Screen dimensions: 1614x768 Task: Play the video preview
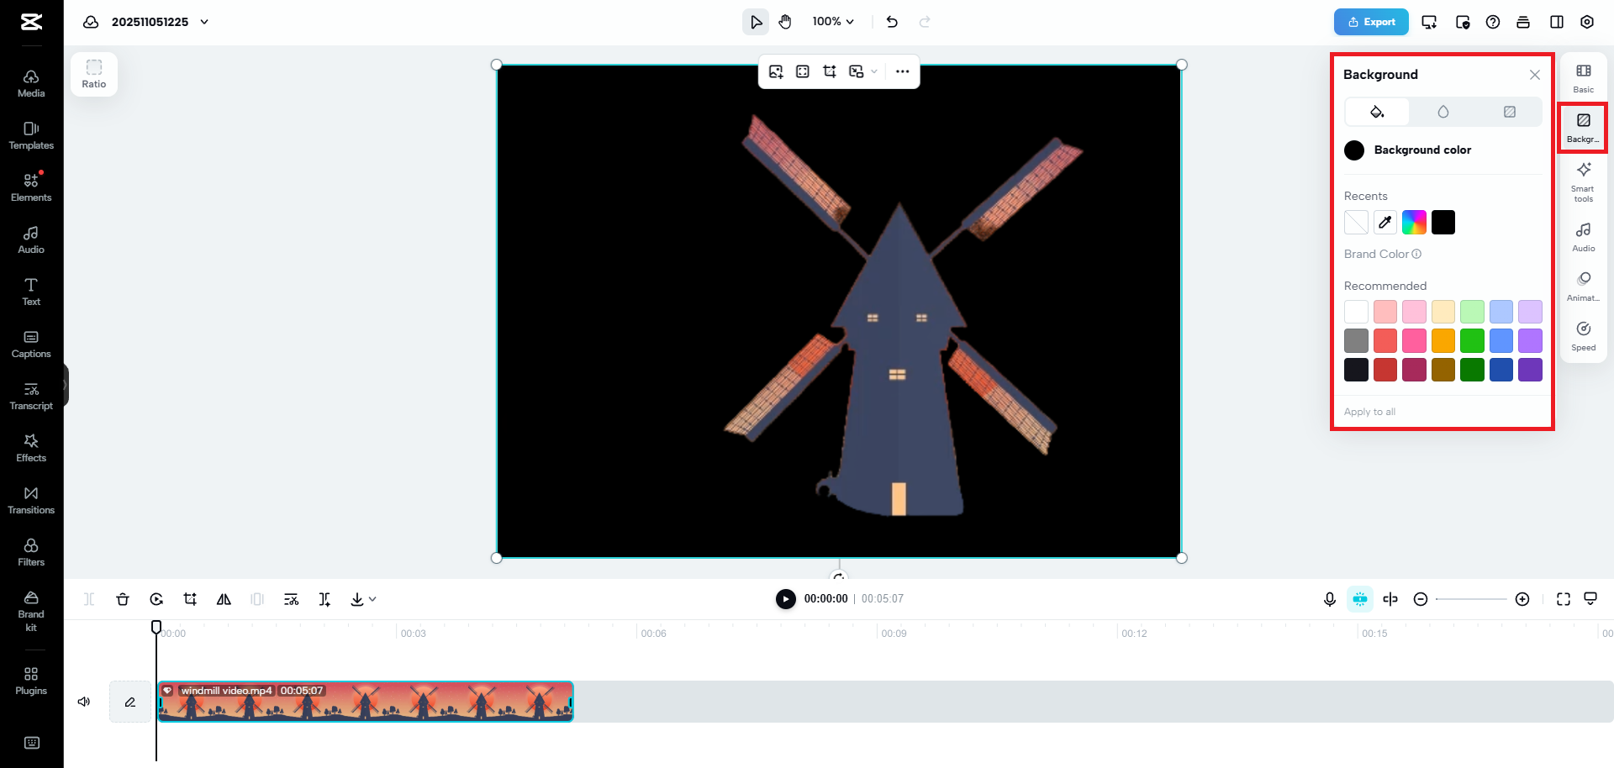pos(786,599)
